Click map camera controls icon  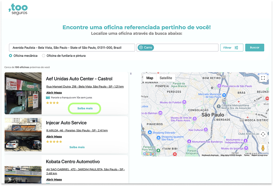click(263, 134)
